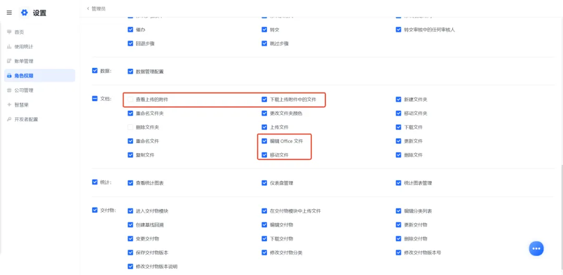Click the billing management icon
This screenshot has height=275, width=563.
click(x=9, y=61)
